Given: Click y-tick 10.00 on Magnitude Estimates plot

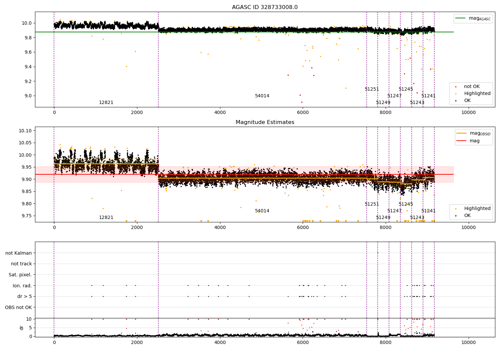Looking at the screenshot, I should 25,155.
